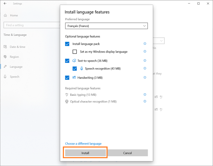
Task: Open info for Basic typing (13 MB)
Action: 145,94
